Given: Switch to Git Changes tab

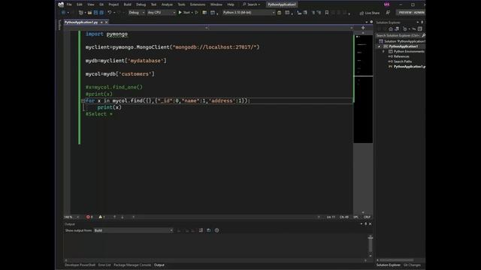Looking at the screenshot, I should pos(412,265).
